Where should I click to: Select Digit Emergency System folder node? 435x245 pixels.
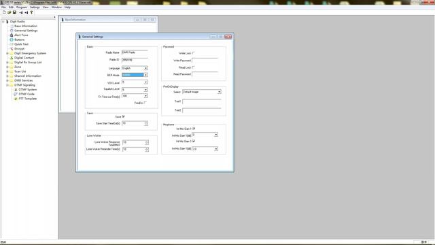pos(30,53)
